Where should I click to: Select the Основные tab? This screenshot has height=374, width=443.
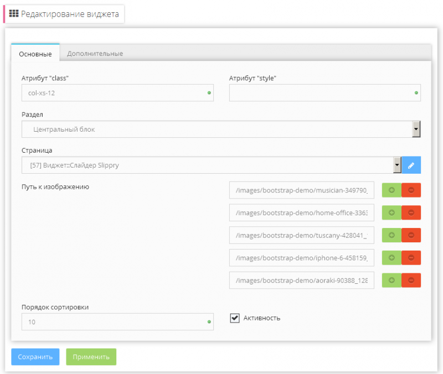35,53
